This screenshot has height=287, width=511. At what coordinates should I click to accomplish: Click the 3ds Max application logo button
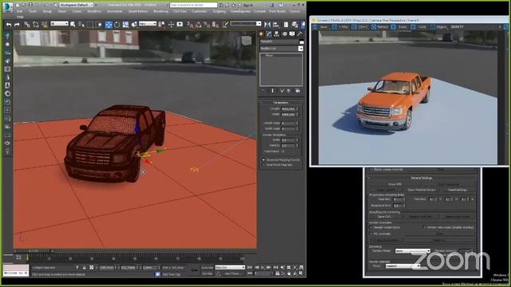pos(7,6)
